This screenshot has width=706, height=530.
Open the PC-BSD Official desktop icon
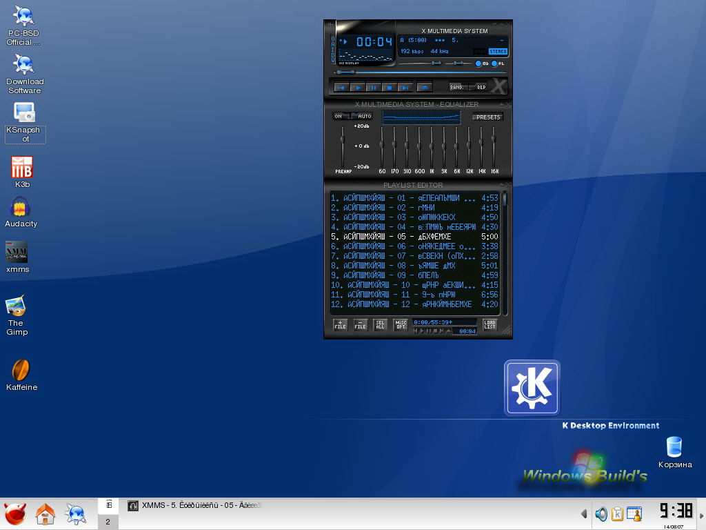23,26
